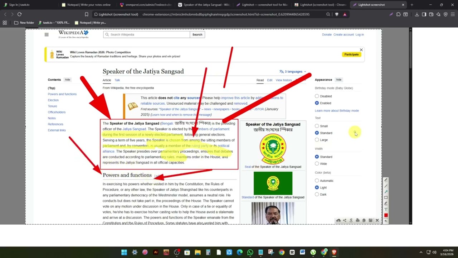458x258 pixels.
Task: Set width to Standard
Action: [x=317, y=157]
